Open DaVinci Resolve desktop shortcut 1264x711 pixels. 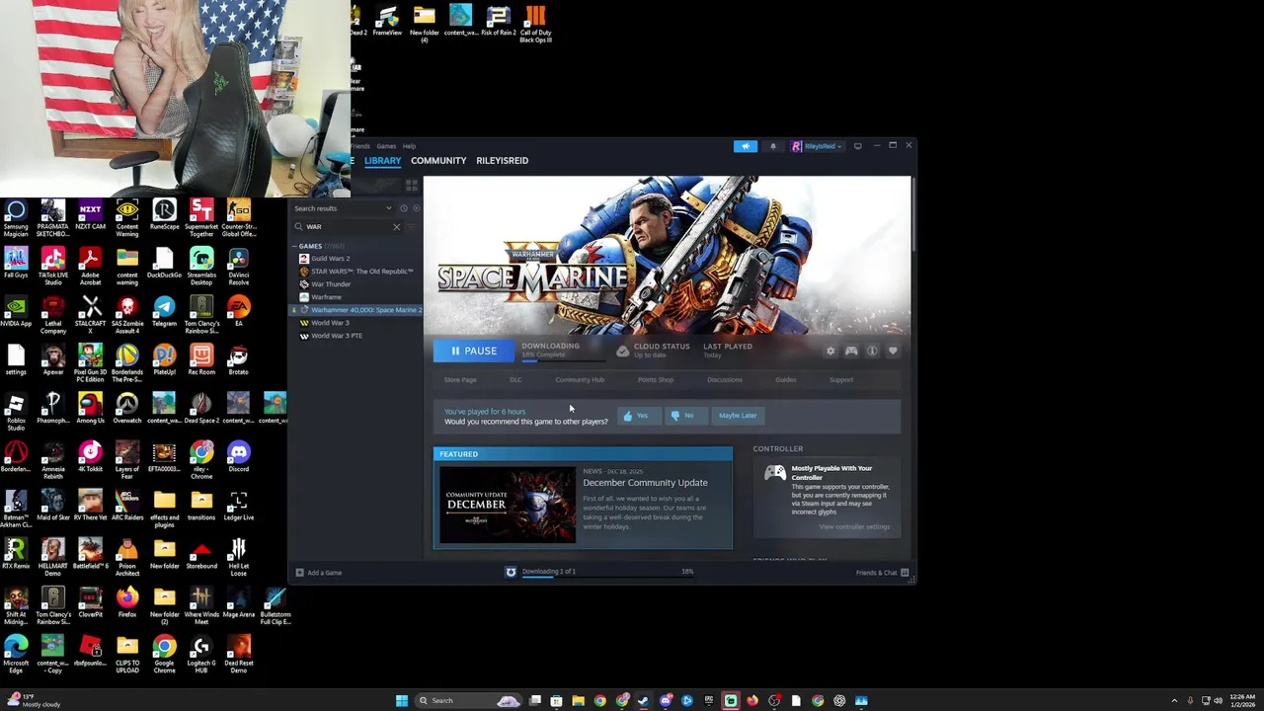[238, 267]
